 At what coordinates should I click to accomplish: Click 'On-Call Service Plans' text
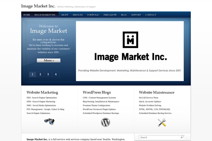149,98
